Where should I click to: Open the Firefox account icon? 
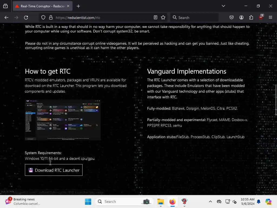pos(241,17)
